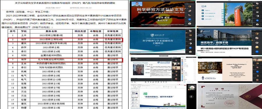The width and height of the screenshot is (262, 109).
Task: Click the 讨论与思考 bullet icon in 目录 slide
Action: point(203,19)
